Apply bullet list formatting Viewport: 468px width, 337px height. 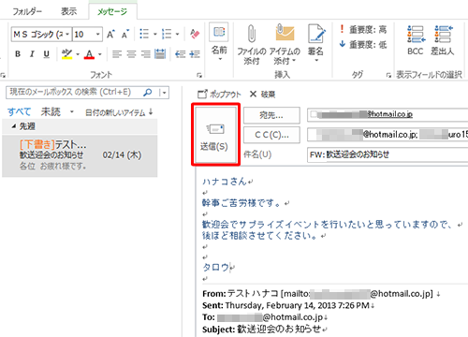click(144, 34)
